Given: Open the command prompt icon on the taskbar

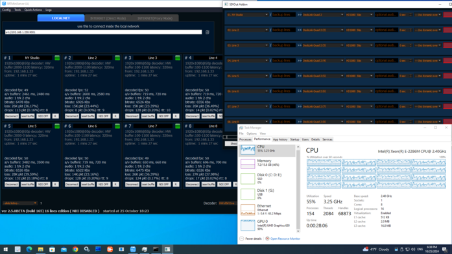Looking at the screenshot, I should (156, 249).
